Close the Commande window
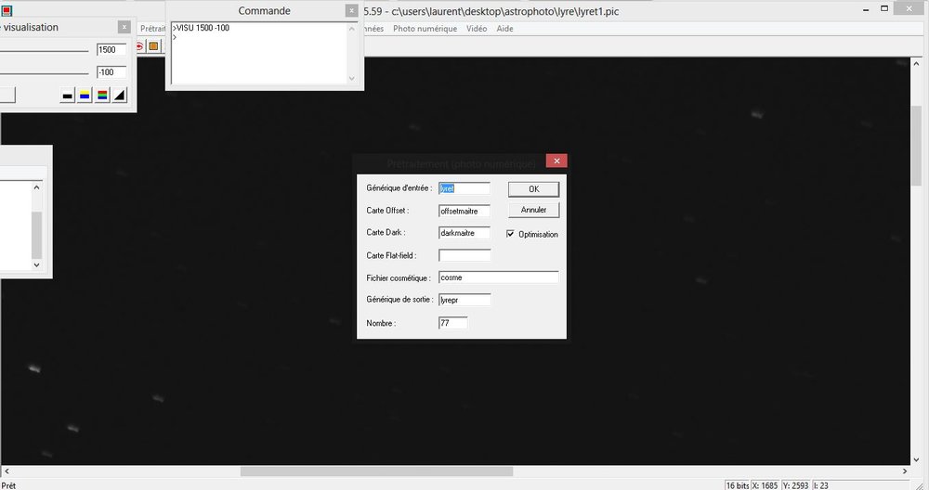The height and width of the screenshot is (490, 929). tap(351, 10)
